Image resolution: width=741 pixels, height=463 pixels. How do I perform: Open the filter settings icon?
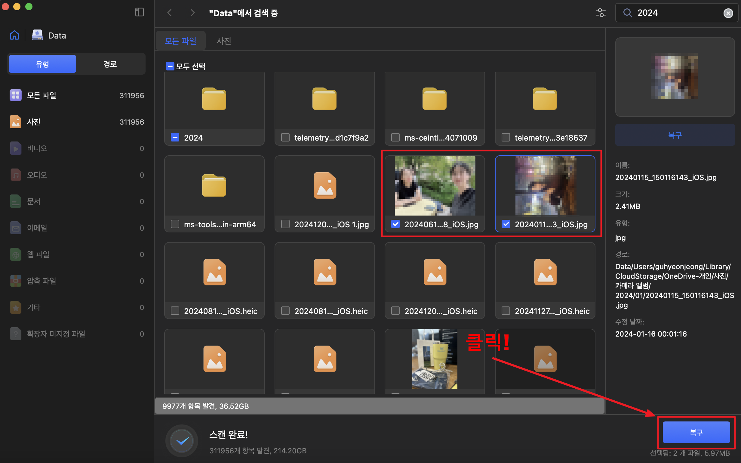pyautogui.click(x=600, y=13)
